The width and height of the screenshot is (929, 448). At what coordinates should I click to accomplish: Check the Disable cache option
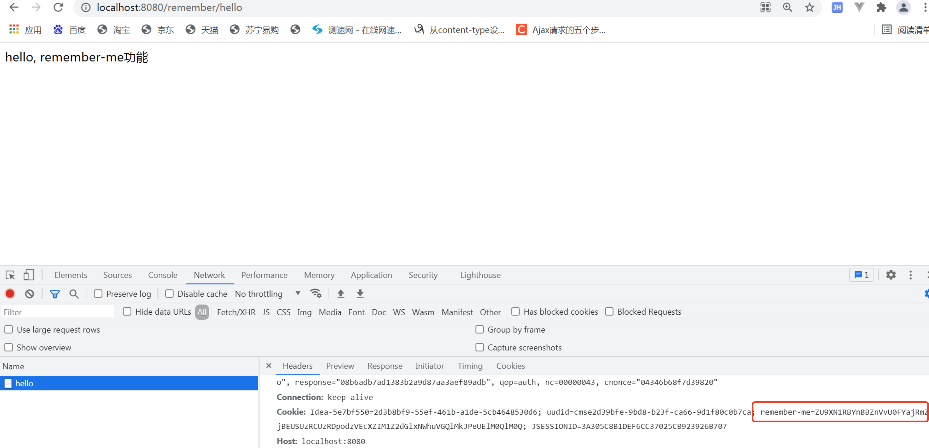[169, 294]
